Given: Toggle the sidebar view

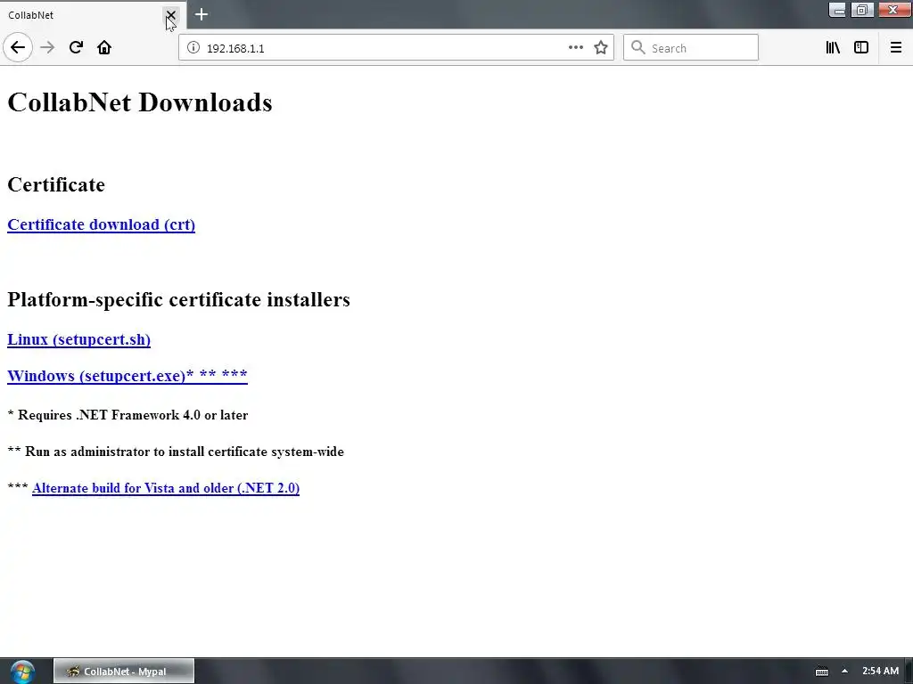Looking at the screenshot, I should click(861, 48).
